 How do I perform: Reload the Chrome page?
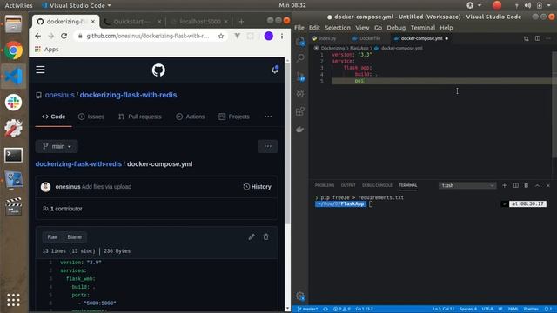click(64, 36)
